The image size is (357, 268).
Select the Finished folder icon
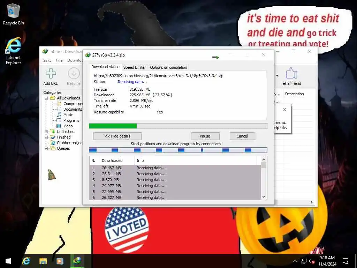click(53, 137)
